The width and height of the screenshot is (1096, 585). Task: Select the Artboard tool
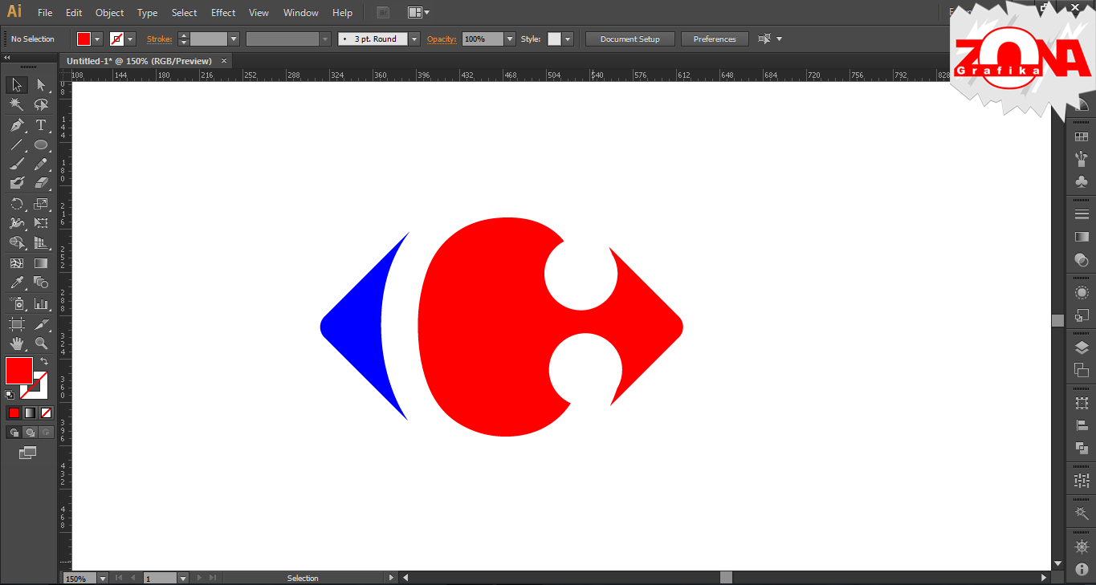pos(17,324)
